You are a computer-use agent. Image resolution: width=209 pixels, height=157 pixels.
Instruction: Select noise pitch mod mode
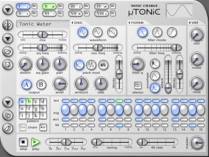click(x=103, y=65)
